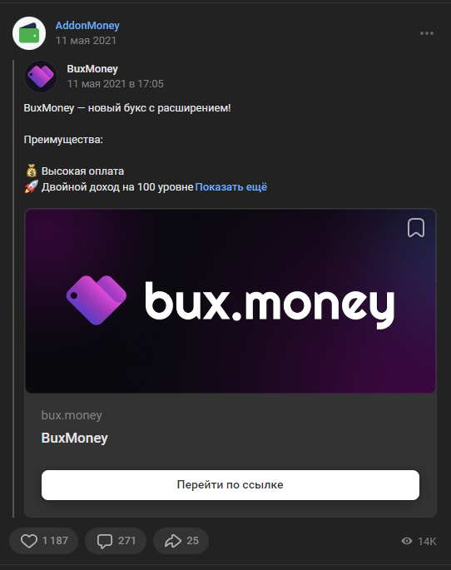Expand post text with Показать ещё

231,187
